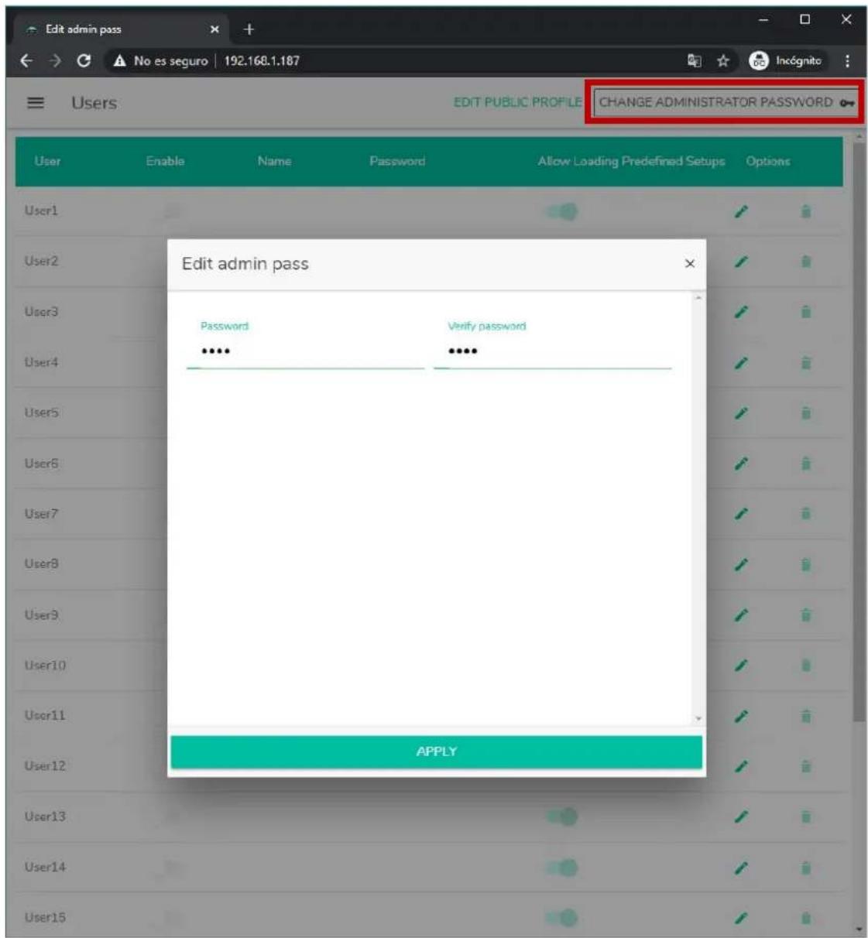Toggle User15 Allow Loading Predefined Setups switch
The height and width of the screenshot is (938, 868).
[563, 918]
